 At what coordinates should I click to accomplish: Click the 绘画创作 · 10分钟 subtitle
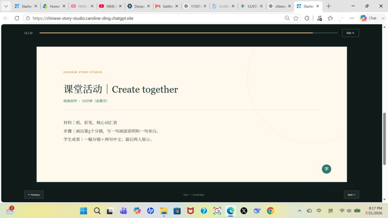[x=85, y=101]
